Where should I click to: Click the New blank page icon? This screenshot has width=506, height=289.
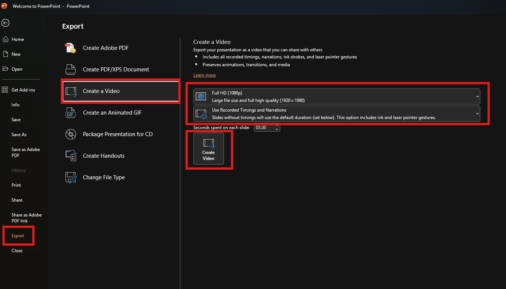pos(5,54)
